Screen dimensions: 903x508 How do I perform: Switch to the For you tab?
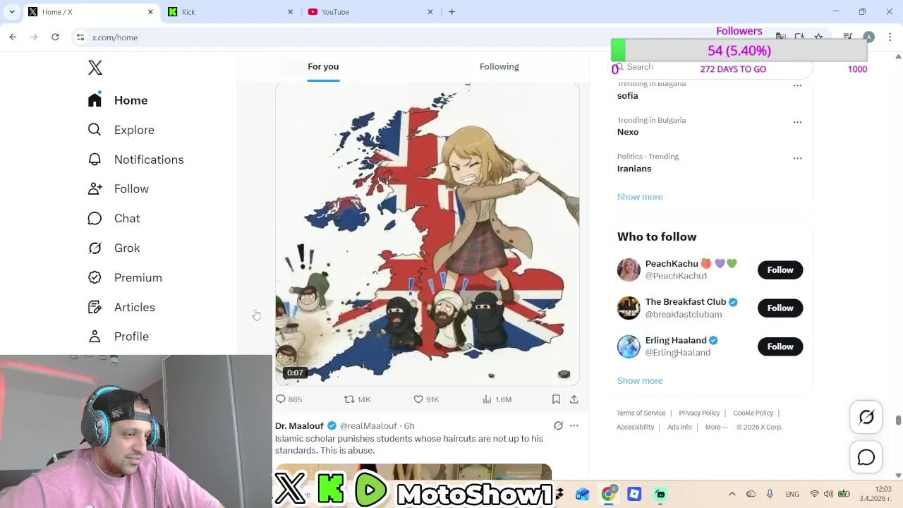tap(323, 66)
